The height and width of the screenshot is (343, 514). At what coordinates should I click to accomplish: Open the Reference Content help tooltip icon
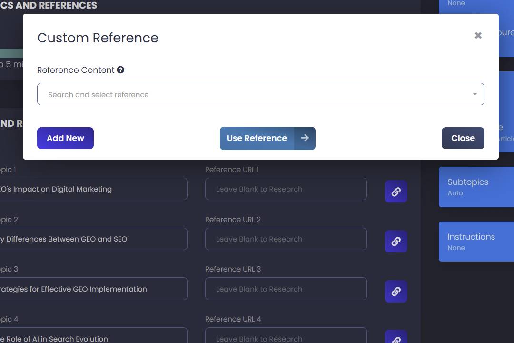point(120,70)
